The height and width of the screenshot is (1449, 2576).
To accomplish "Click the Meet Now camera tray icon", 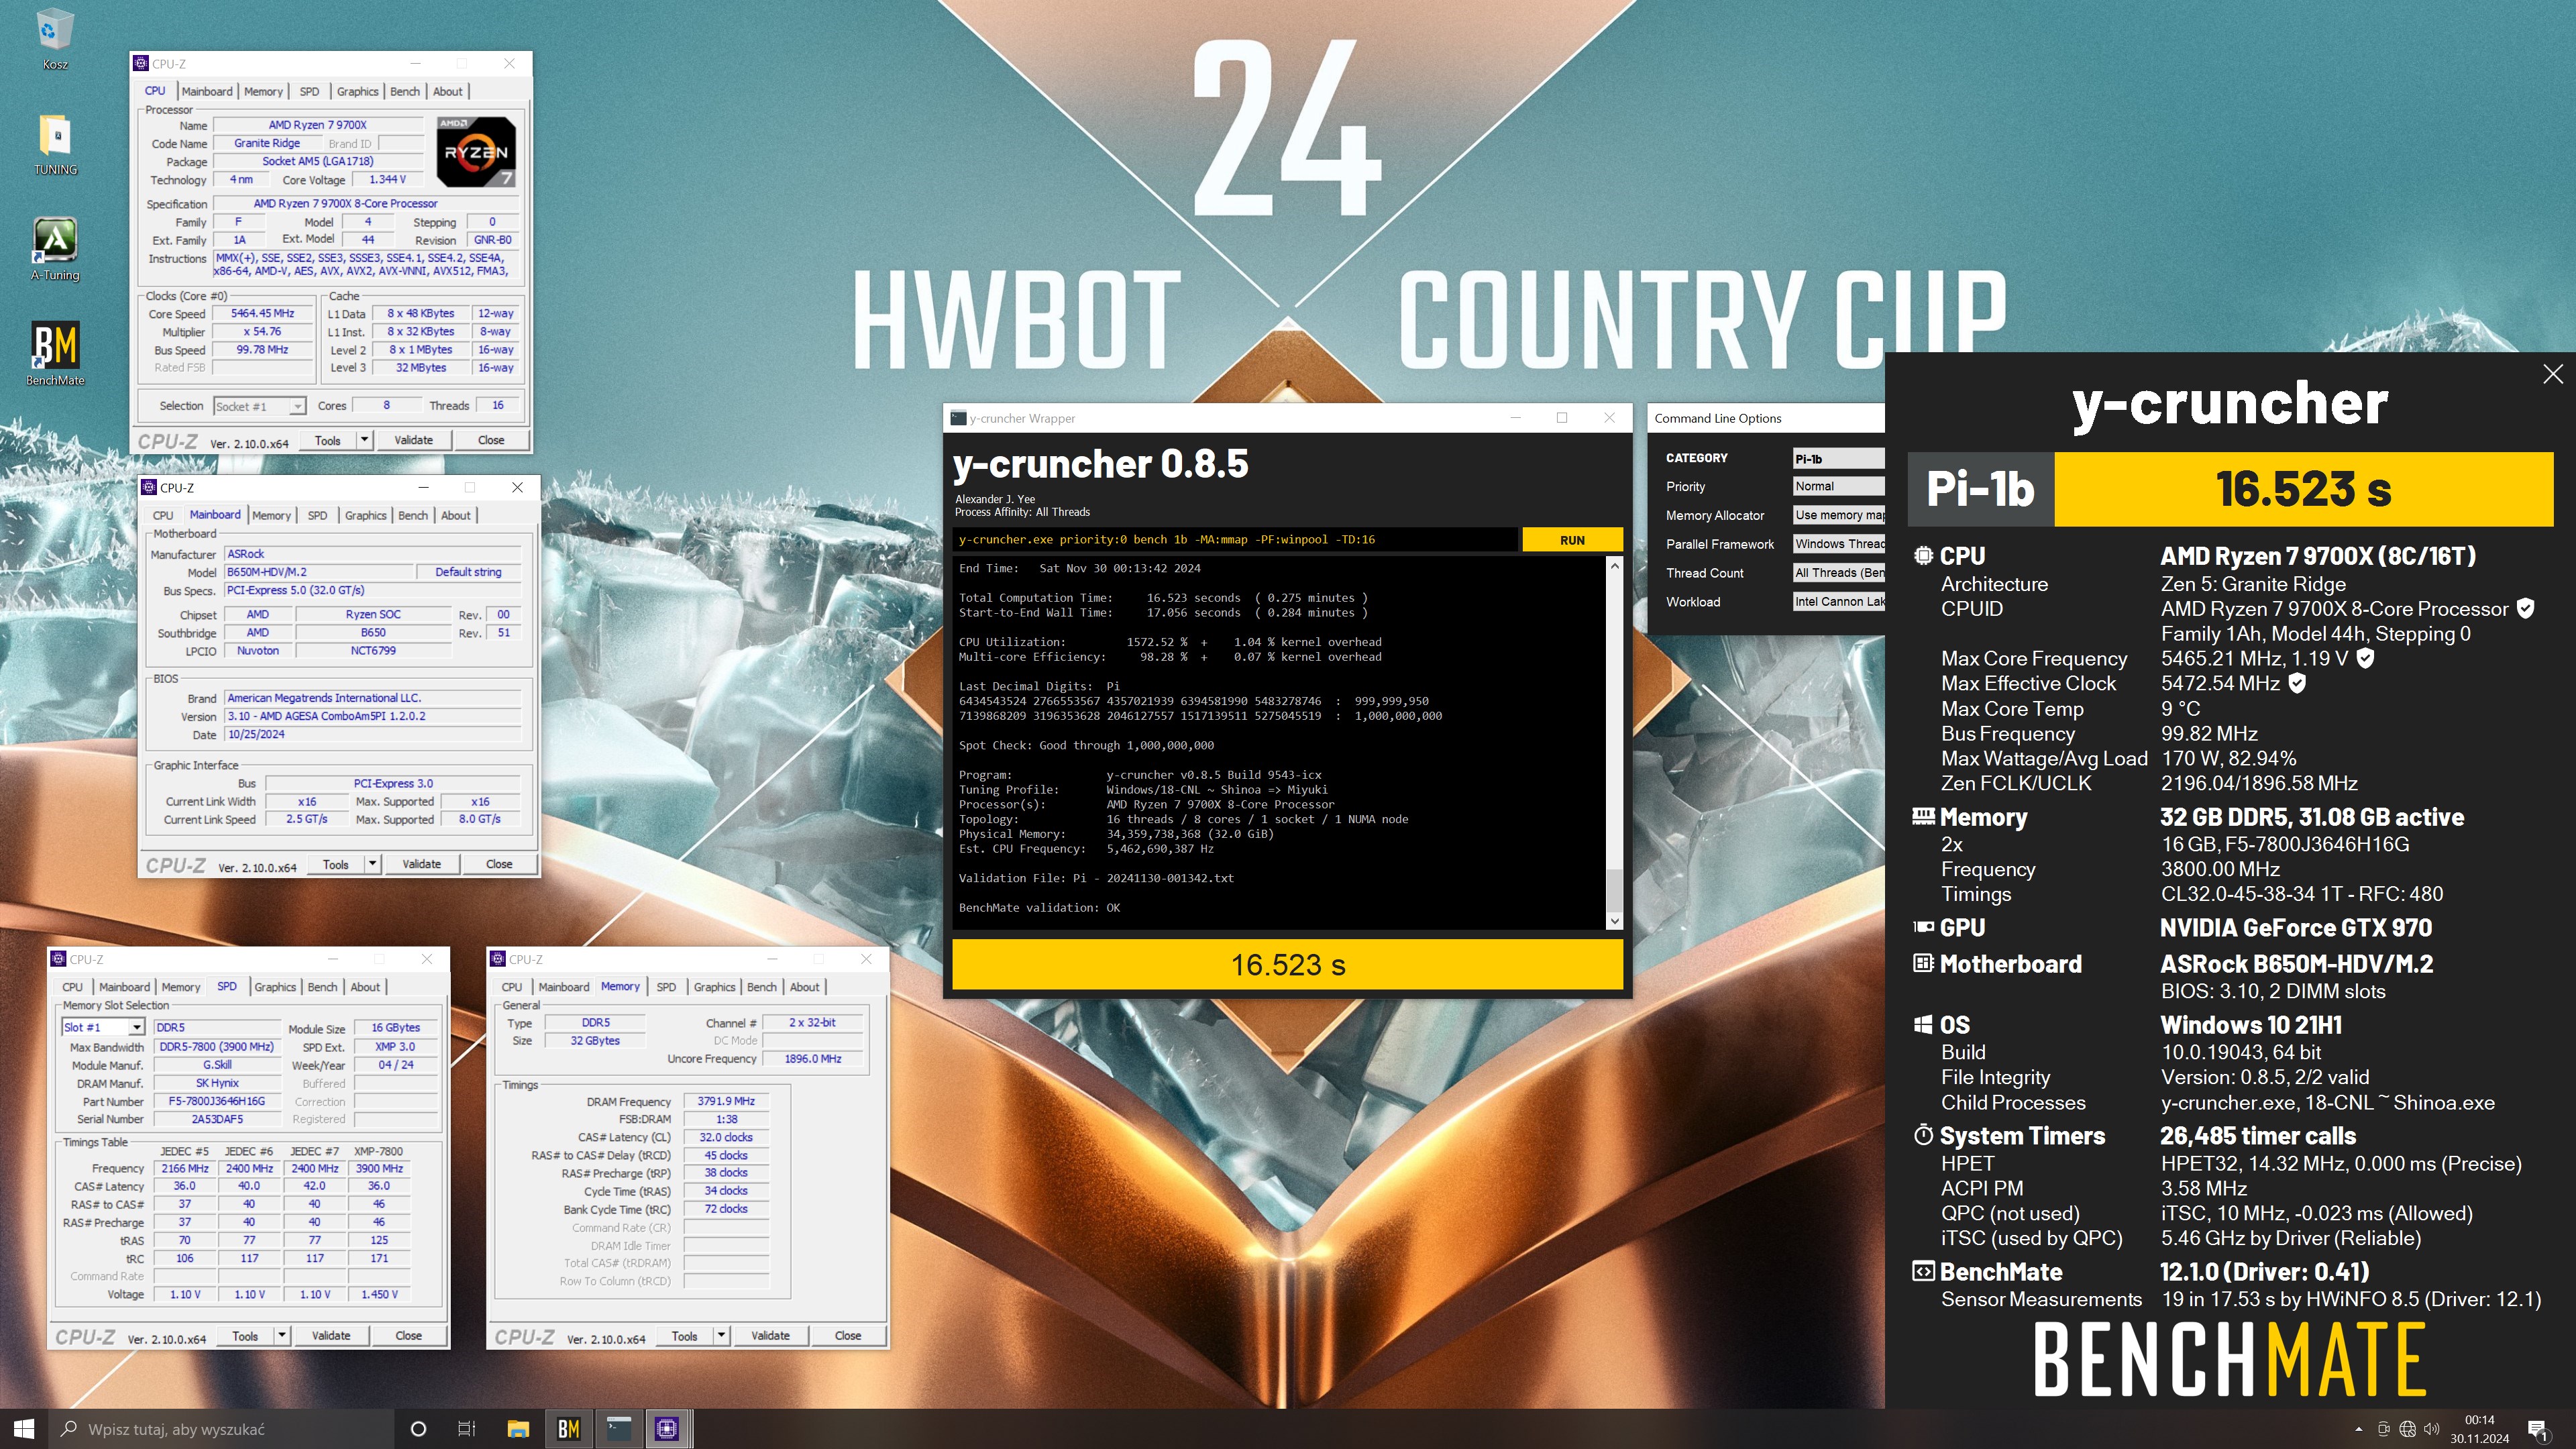I will point(2383,1429).
